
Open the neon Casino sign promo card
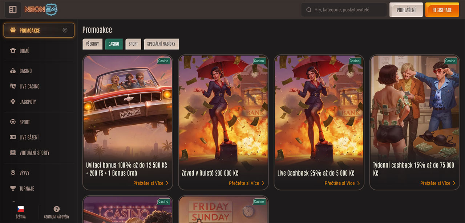point(128,210)
